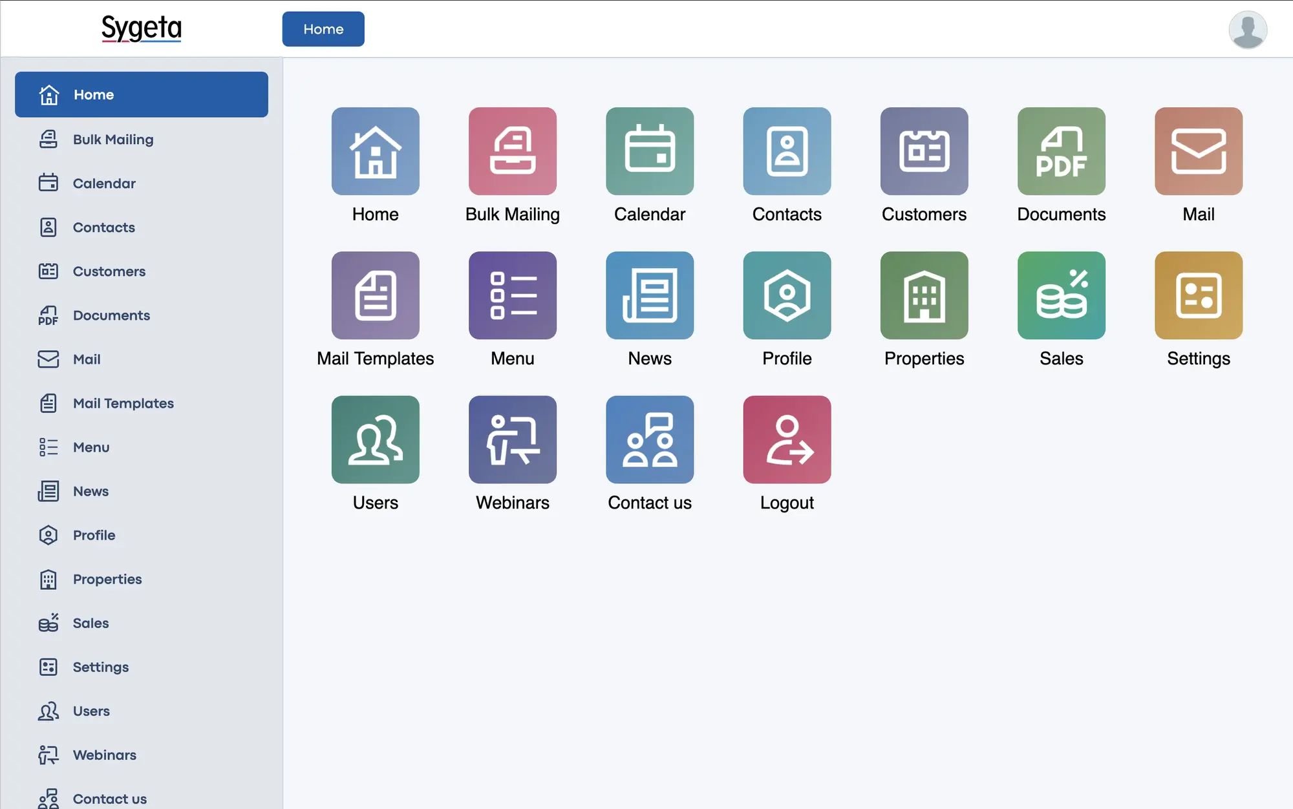Image resolution: width=1293 pixels, height=809 pixels.
Task: Open the Profile tile in the grid
Action: 787,295
